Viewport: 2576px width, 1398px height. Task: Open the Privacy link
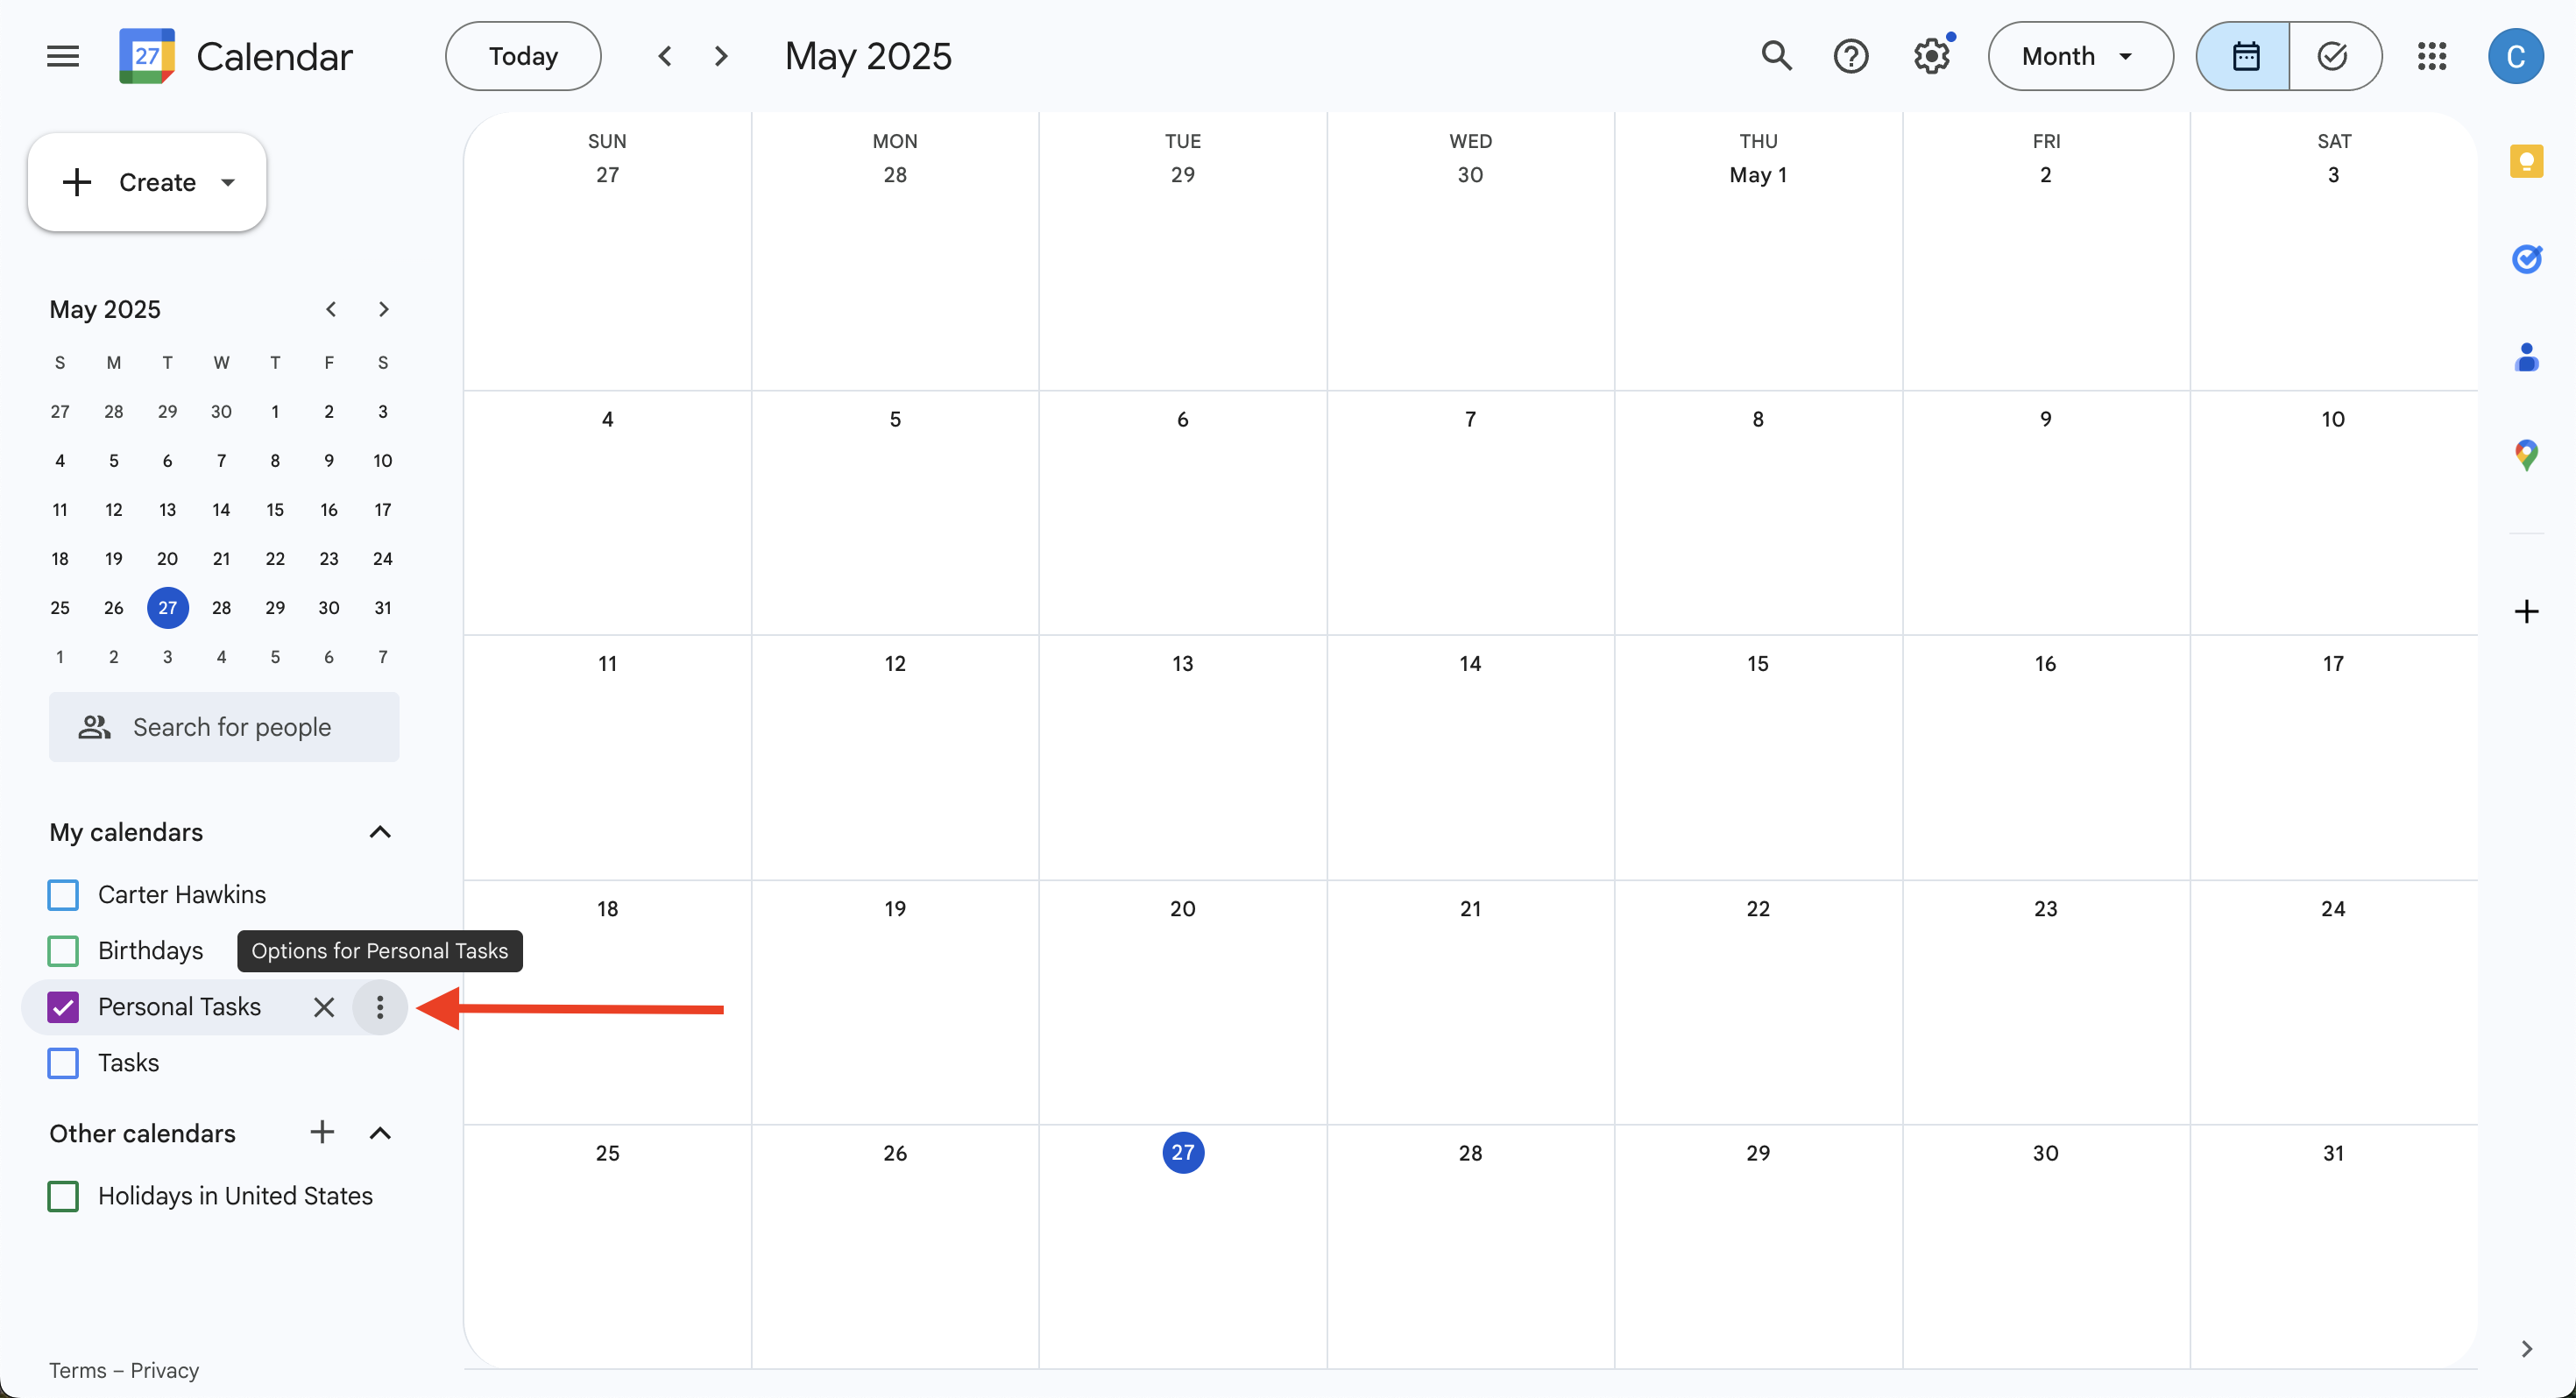(x=165, y=1370)
